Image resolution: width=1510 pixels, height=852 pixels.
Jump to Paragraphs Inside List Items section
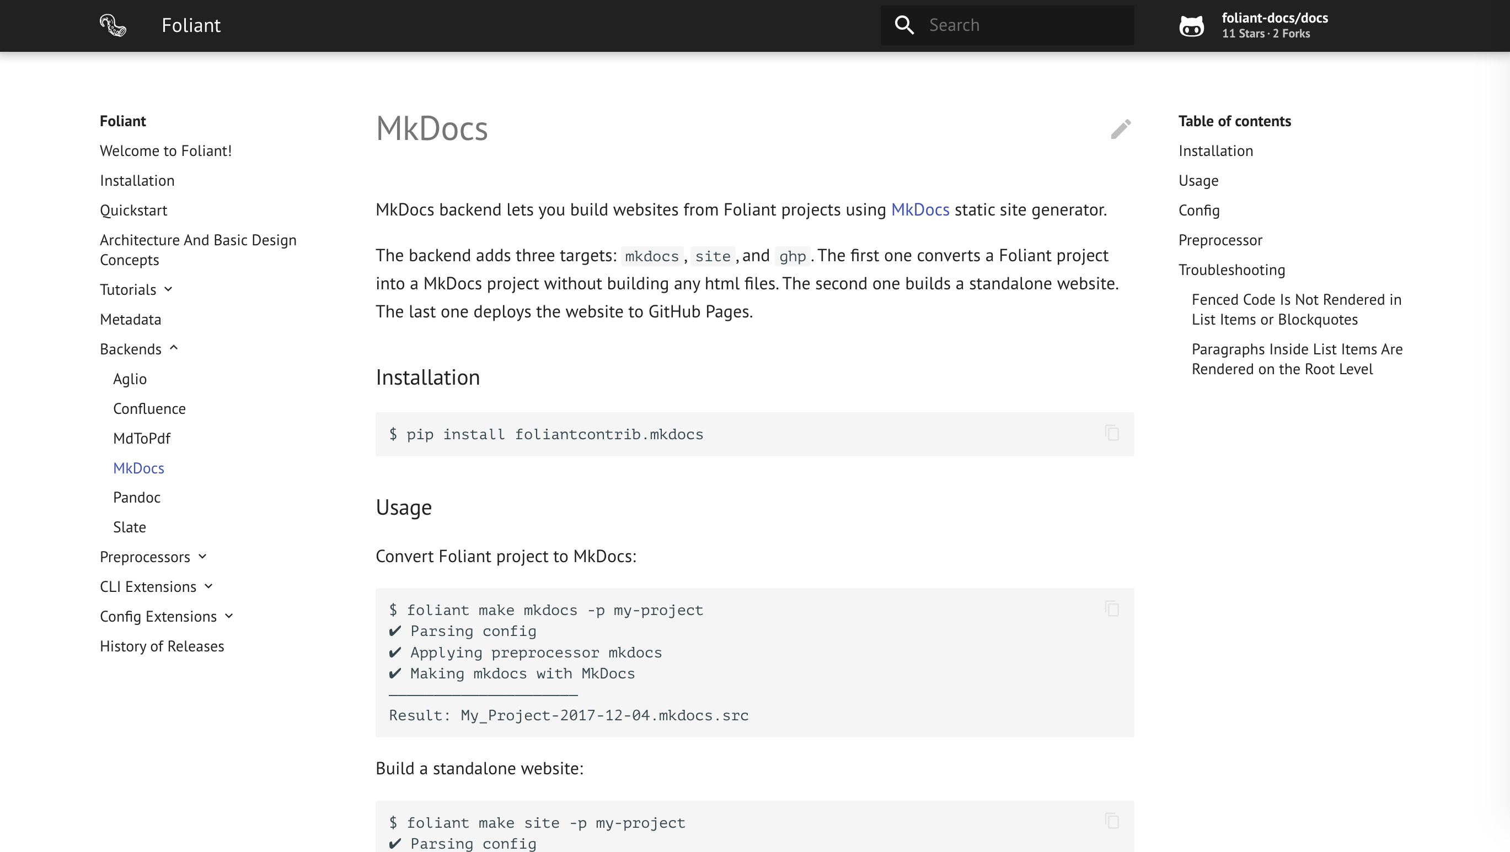[x=1297, y=359]
